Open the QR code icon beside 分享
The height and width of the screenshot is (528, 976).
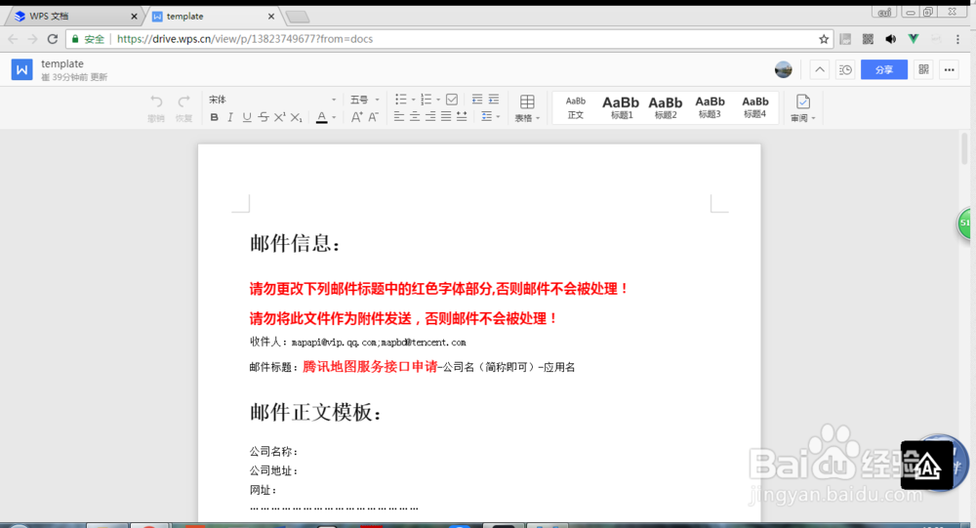click(x=923, y=69)
